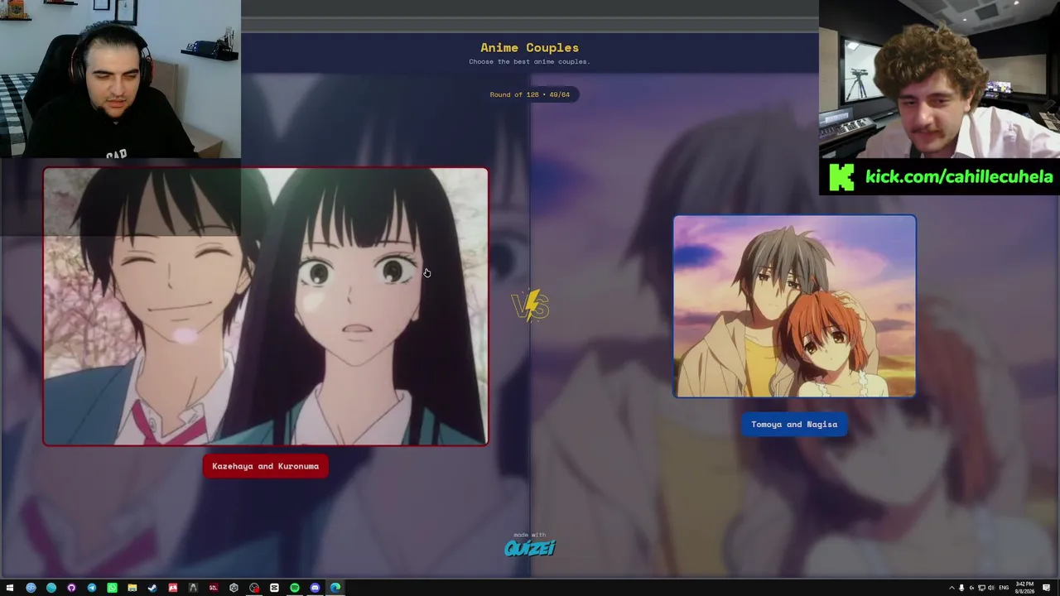This screenshot has width=1060, height=596.
Task: Pick the Kazehaya and Kuronuma image card
Action: 266,306
